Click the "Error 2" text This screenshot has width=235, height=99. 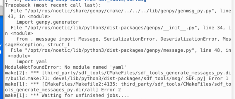point(111,90)
